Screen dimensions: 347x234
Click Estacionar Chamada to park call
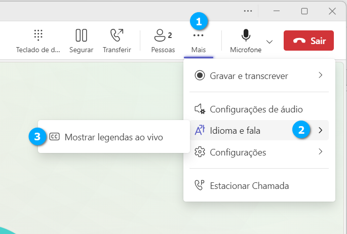[249, 186]
